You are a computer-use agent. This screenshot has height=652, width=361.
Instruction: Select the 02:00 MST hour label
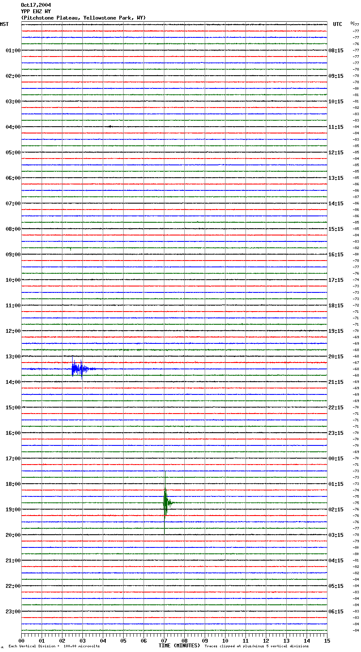coord(13,76)
